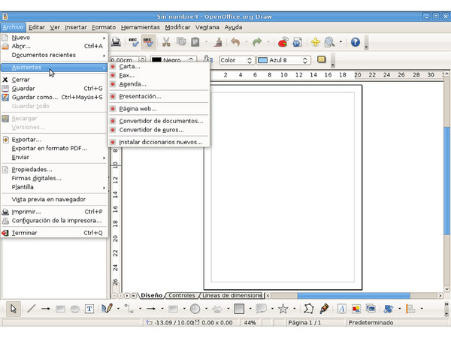Select the Rectangle tool
Viewport: 451px width, 338px height.
[x=60, y=309]
